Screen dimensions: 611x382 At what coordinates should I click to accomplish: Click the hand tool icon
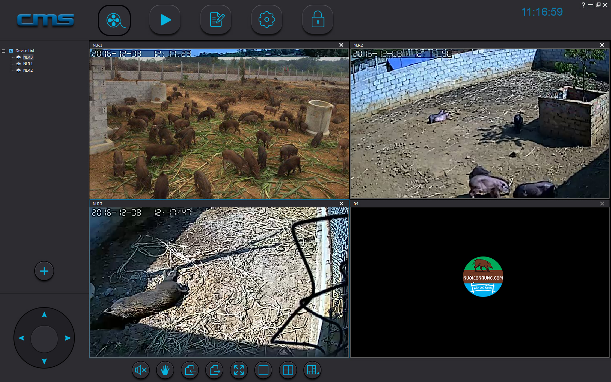coord(165,370)
